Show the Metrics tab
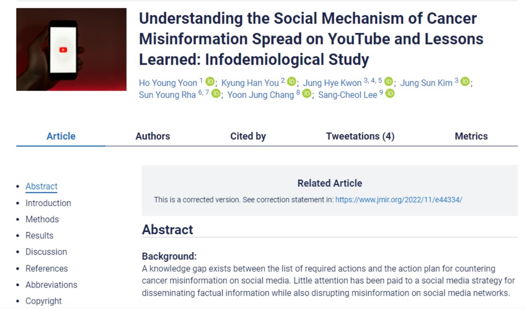Screen dimensions: 526x309 (471, 137)
